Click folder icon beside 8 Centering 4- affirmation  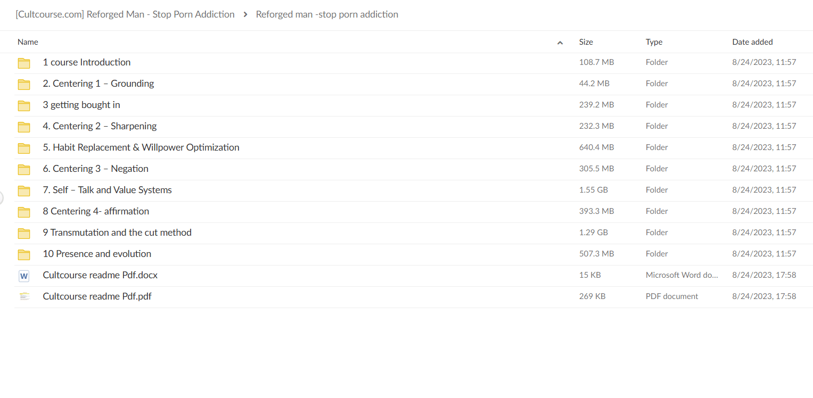(x=24, y=212)
